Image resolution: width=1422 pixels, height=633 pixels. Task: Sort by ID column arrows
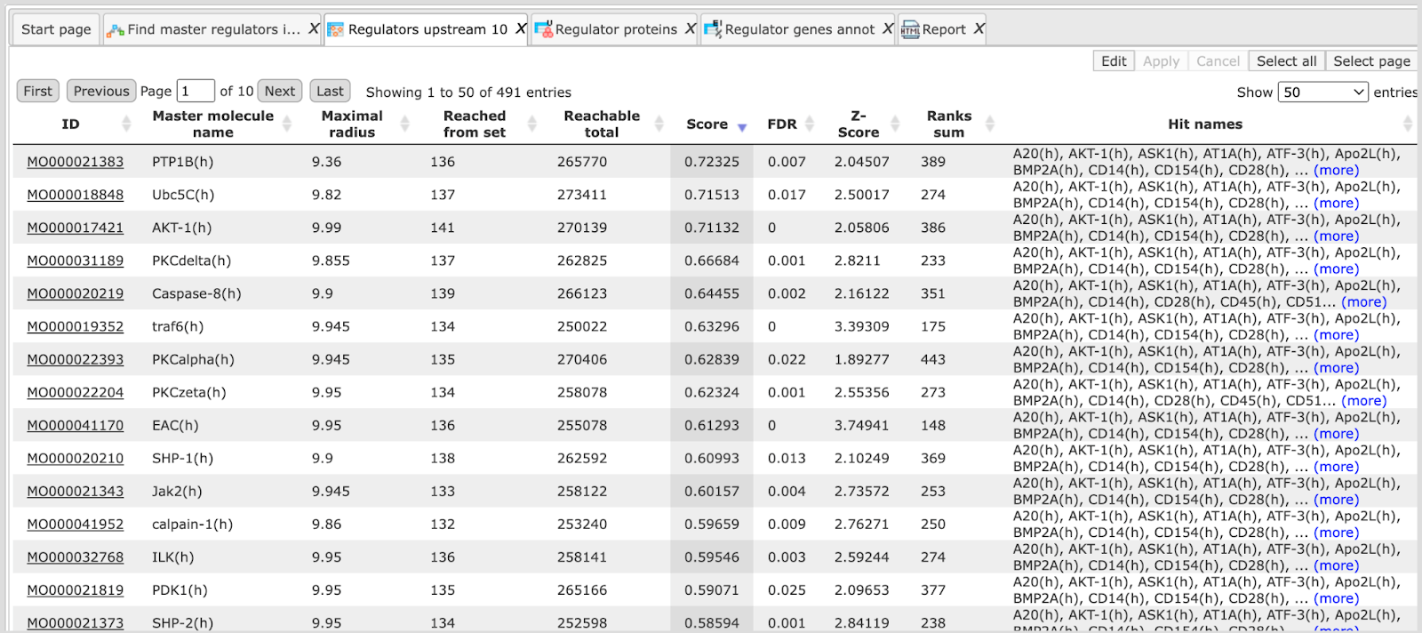pos(126,124)
